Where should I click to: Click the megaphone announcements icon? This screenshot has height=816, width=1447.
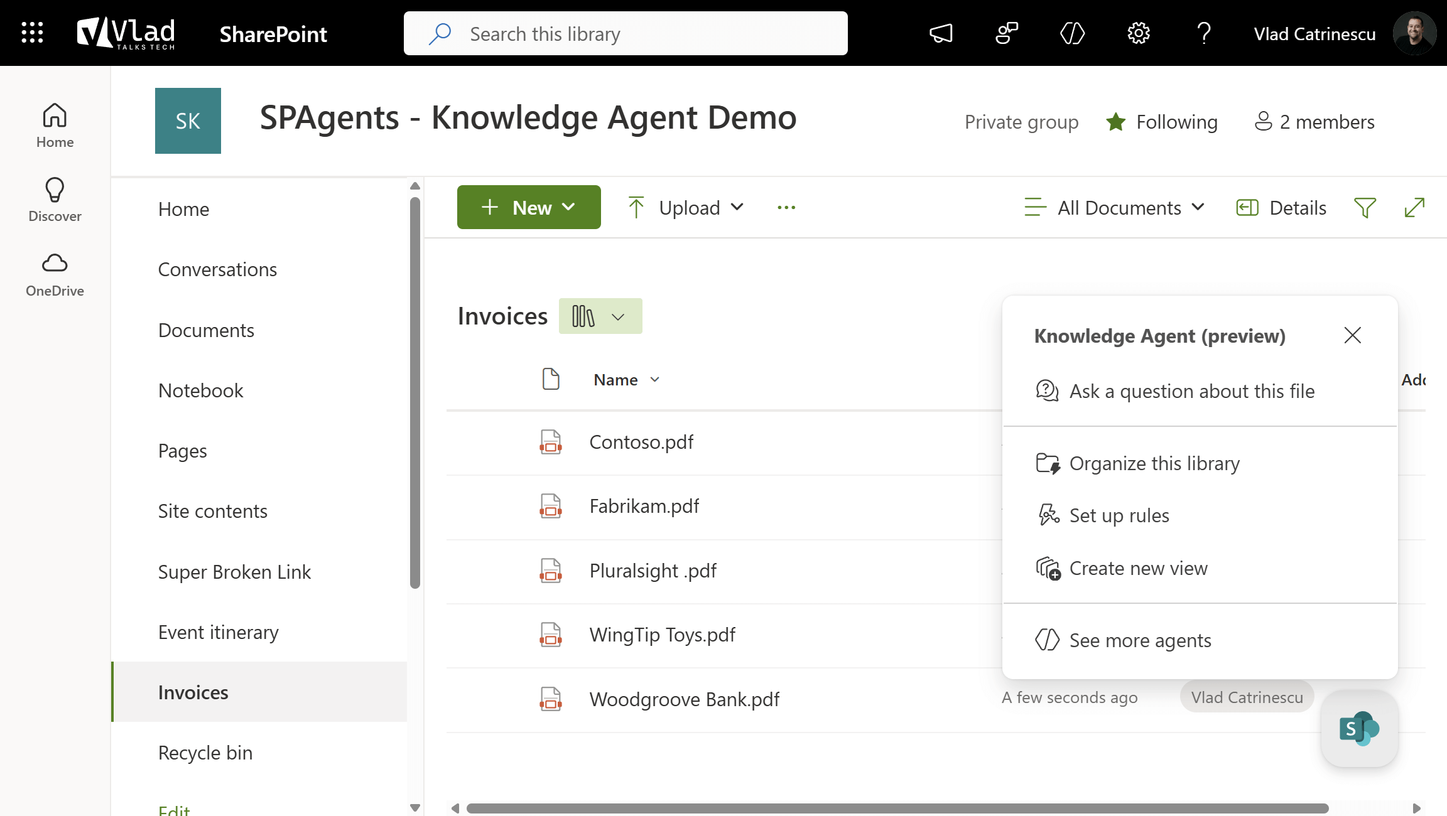pyautogui.click(x=941, y=33)
